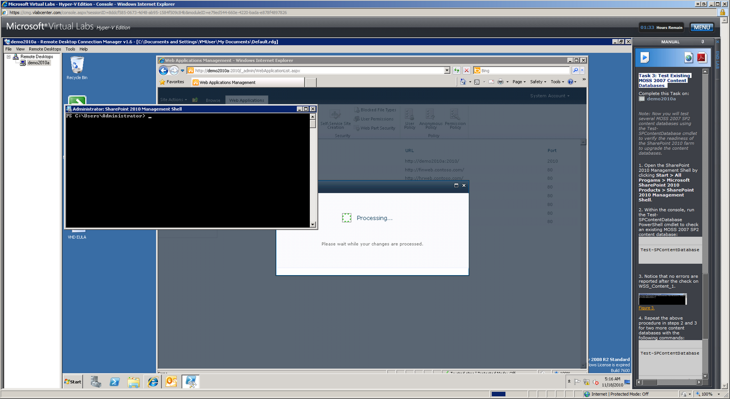Switch to the SharePoint Management Shell taskbar button
The image size is (730, 399).
191,382
